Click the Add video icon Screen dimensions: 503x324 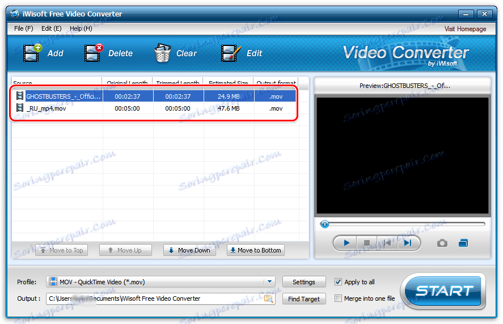point(32,53)
